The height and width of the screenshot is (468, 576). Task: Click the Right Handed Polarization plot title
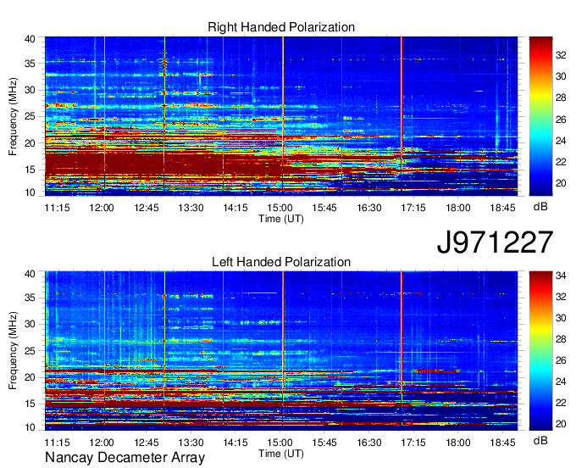[x=281, y=27]
